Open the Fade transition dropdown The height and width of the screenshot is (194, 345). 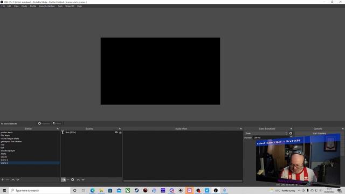point(266,133)
